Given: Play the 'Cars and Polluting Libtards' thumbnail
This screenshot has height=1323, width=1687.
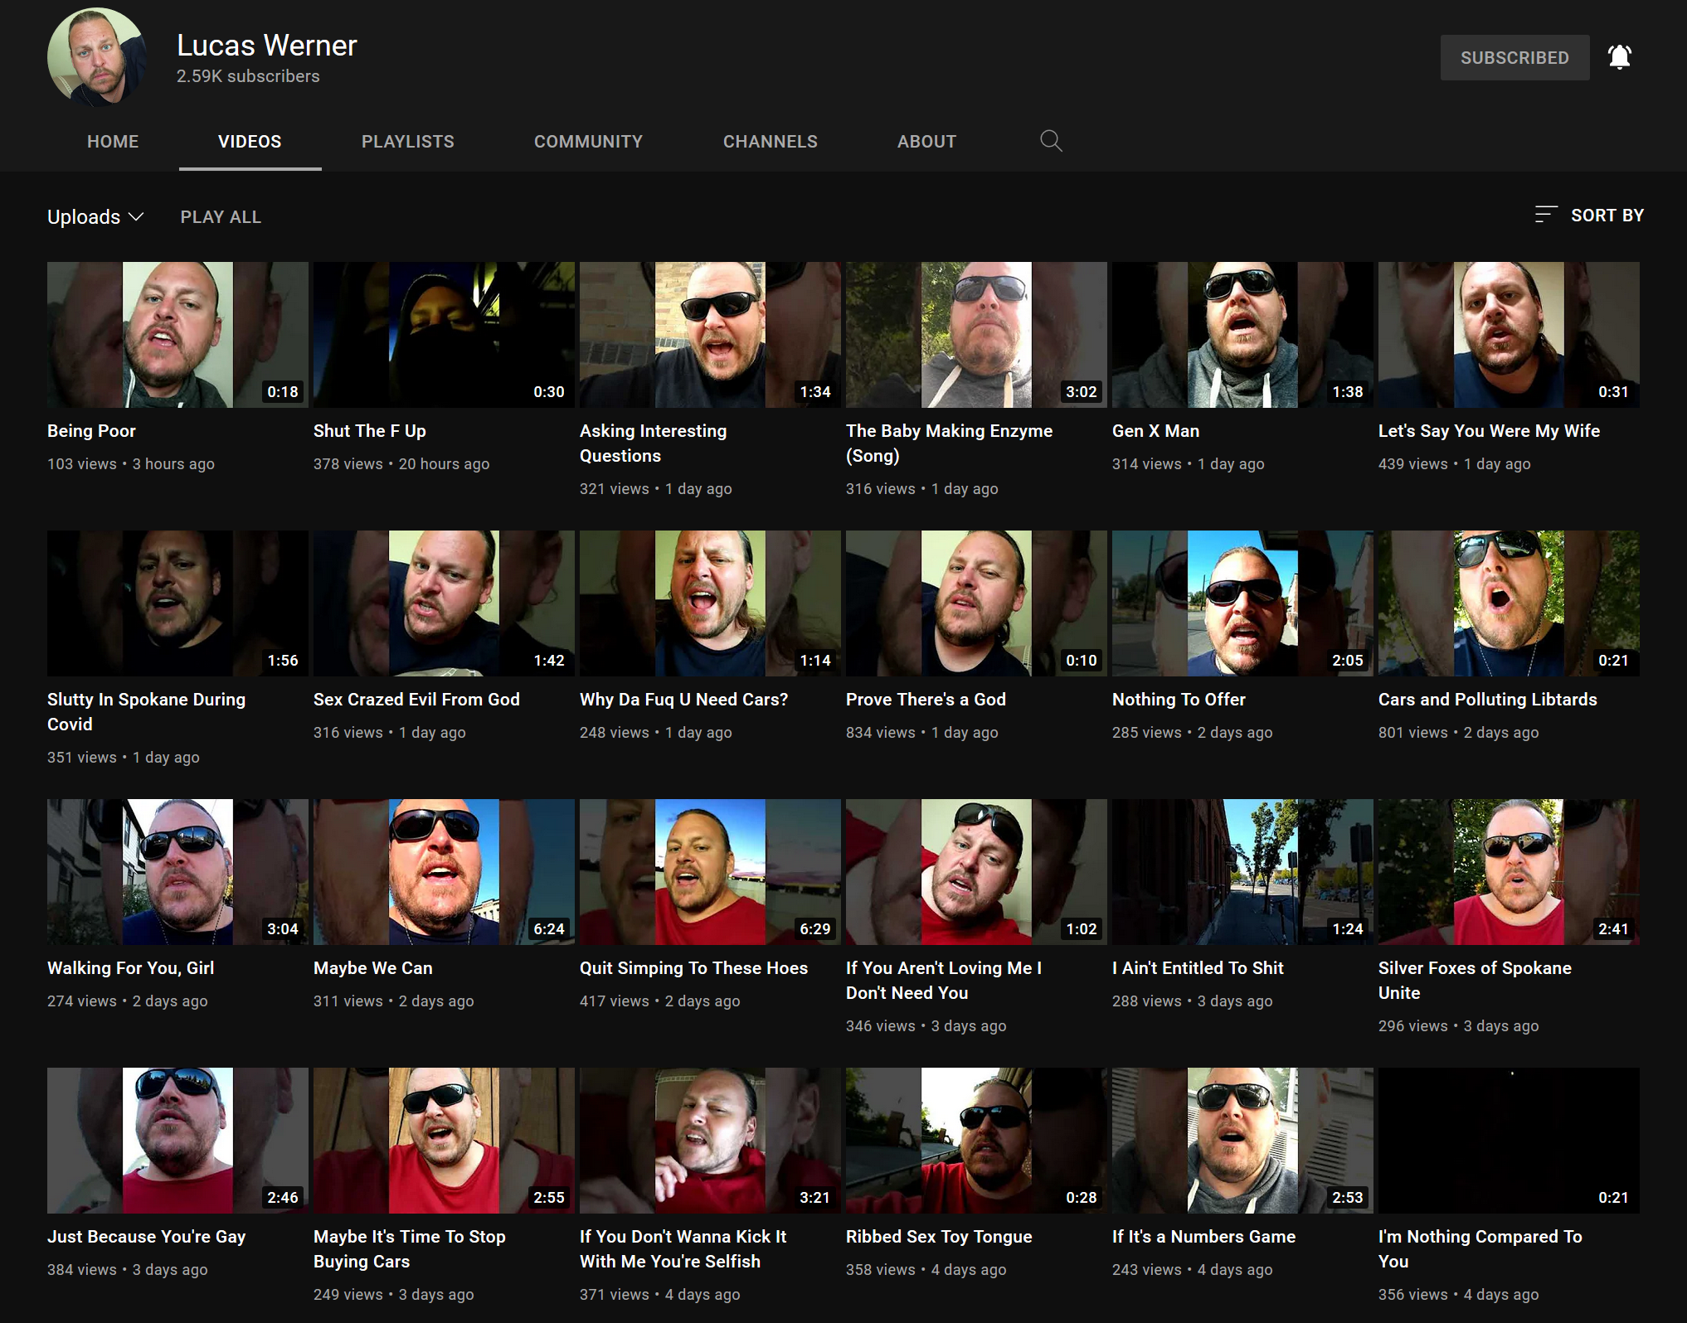Looking at the screenshot, I should [1509, 603].
